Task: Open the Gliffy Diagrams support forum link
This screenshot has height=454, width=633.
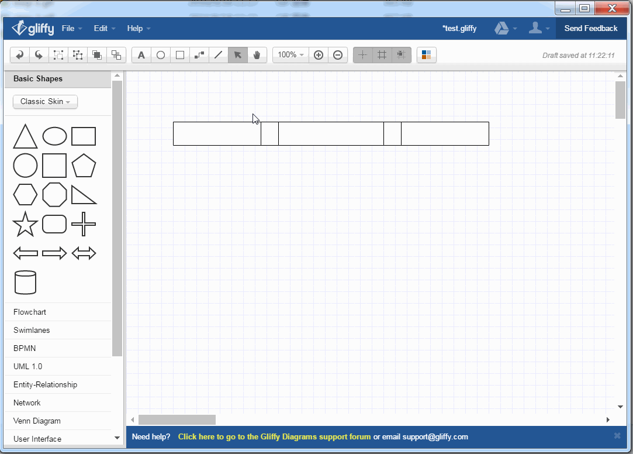Action: coord(274,436)
